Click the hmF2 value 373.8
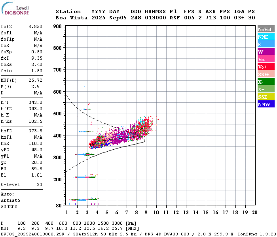The height and width of the screenshot is (237, 277). click(x=35, y=131)
